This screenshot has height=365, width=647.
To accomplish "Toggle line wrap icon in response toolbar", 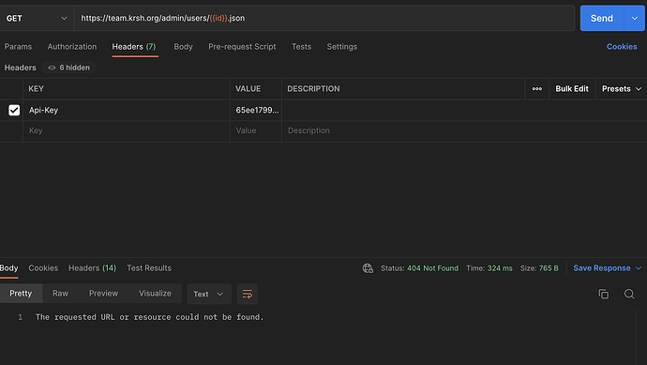I will click(x=248, y=294).
